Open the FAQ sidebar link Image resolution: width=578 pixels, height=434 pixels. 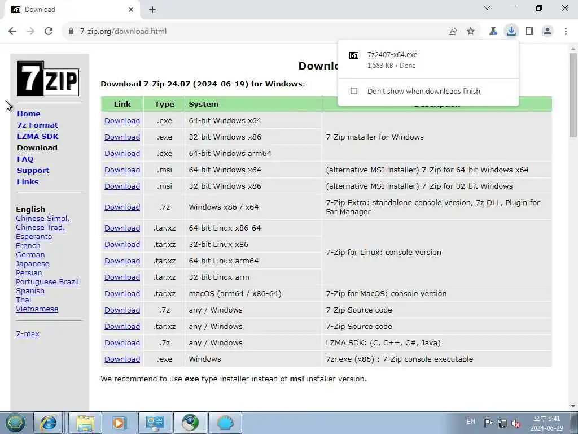coord(25,159)
